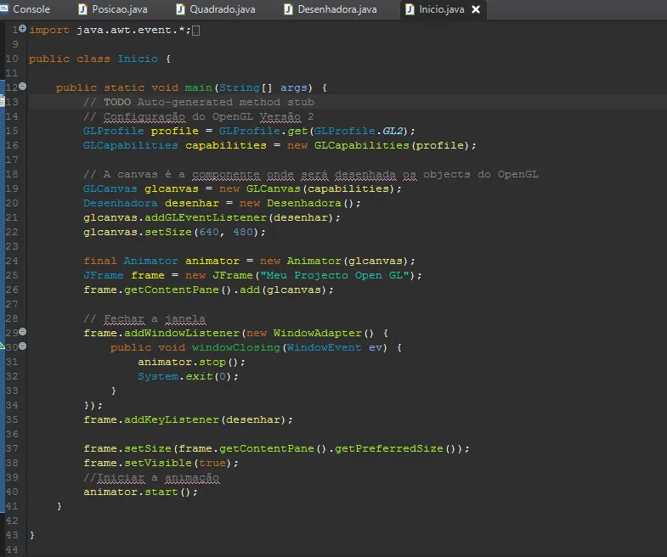This screenshot has height=557, width=667.
Task: Close the Inicio.java tab
Action: (476, 9)
